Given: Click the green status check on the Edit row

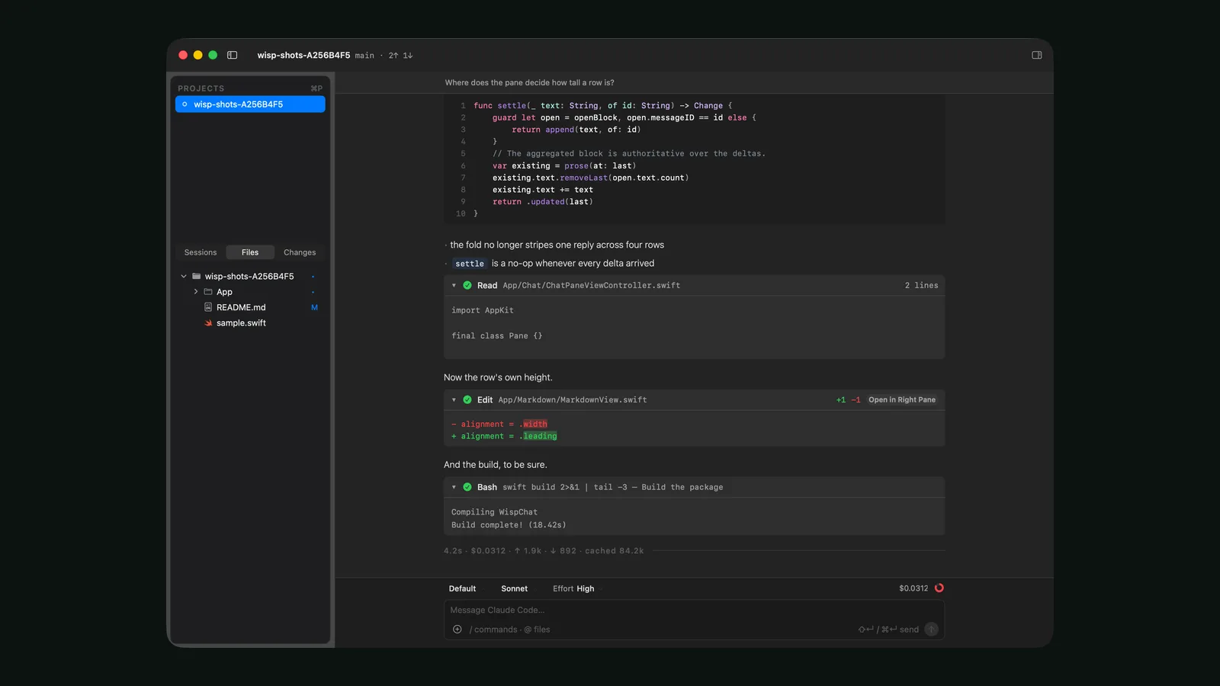Looking at the screenshot, I should (467, 399).
